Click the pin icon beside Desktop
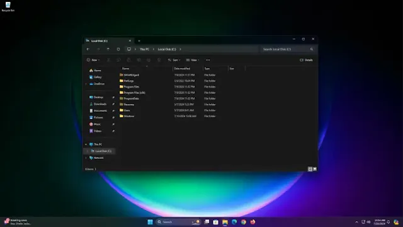 pos(113,97)
